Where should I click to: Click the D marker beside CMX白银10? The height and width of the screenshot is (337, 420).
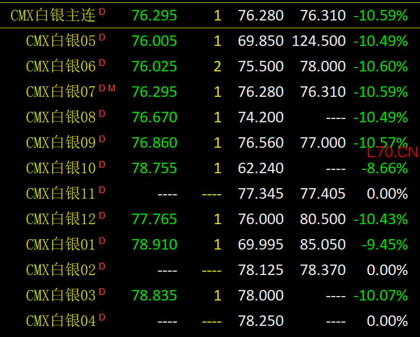(x=102, y=164)
